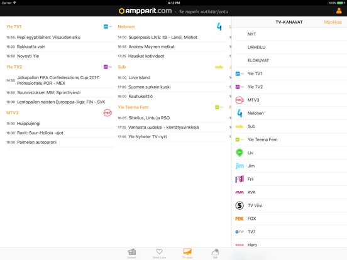Open the Sää weather tab

click(x=215, y=253)
